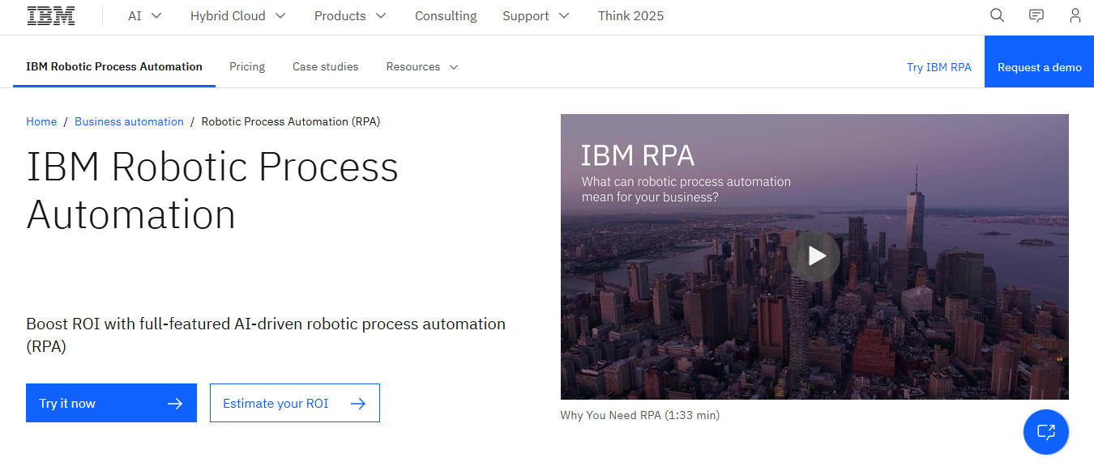
Task: Select IBM Robotic Process Automation tab
Action: 114,67
